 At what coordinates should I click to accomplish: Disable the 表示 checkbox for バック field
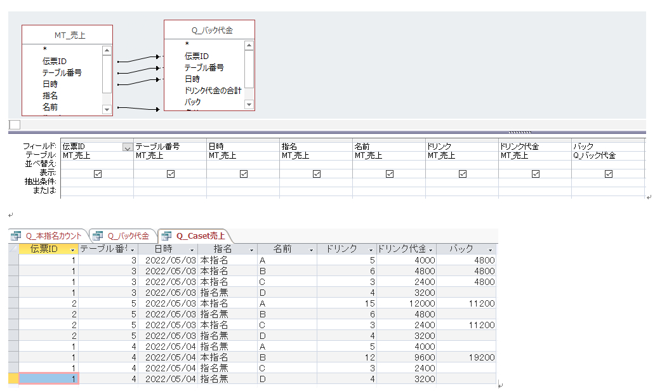click(x=608, y=173)
